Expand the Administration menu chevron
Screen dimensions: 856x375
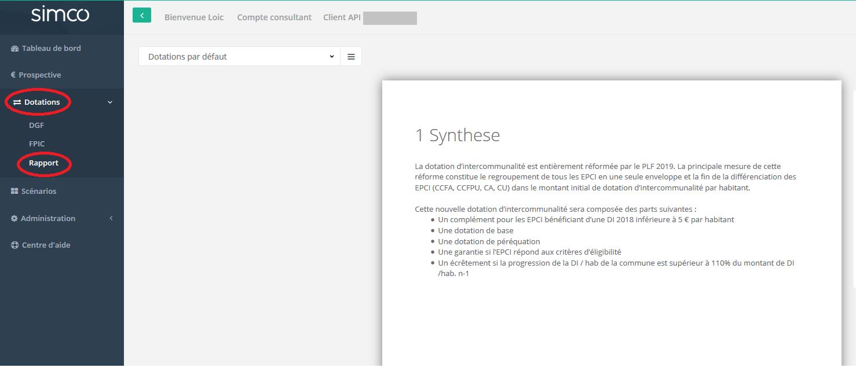pyautogui.click(x=111, y=219)
